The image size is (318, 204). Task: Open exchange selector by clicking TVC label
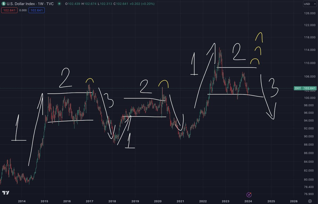49,4
